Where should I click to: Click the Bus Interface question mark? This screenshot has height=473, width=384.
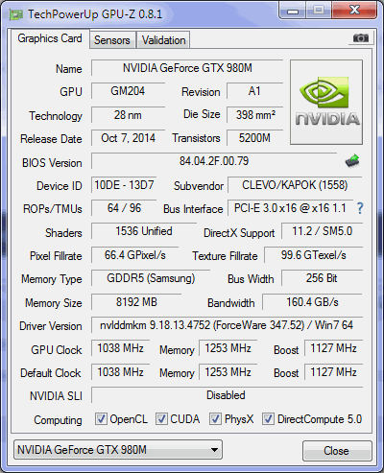click(x=360, y=208)
